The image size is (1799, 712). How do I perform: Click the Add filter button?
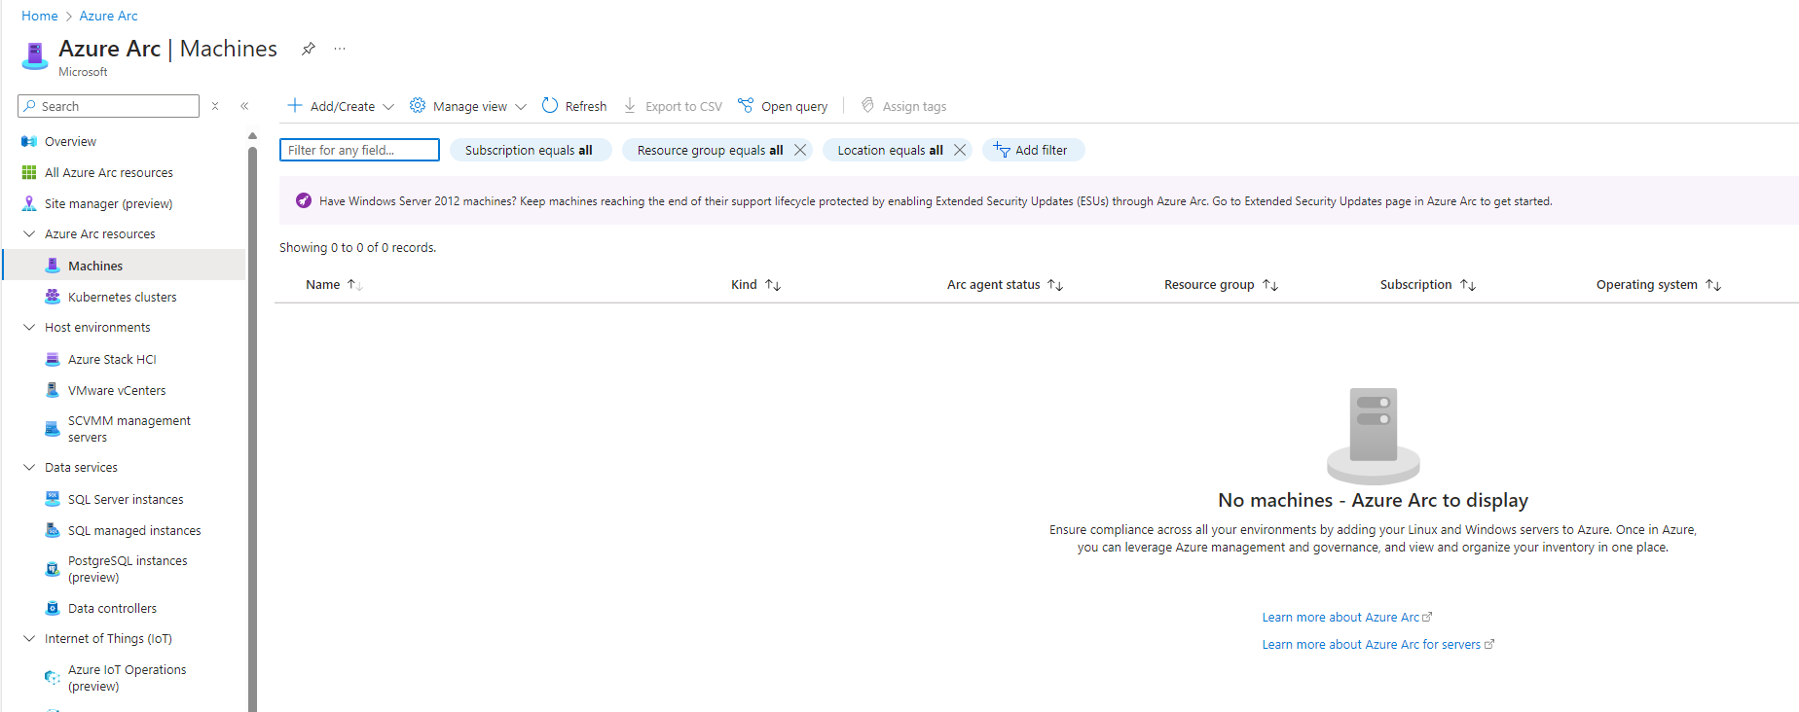(1033, 150)
